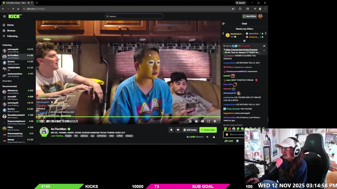Collapse the chat panel with arrow icon
The image size is (337, 189).
click(223, 24)
